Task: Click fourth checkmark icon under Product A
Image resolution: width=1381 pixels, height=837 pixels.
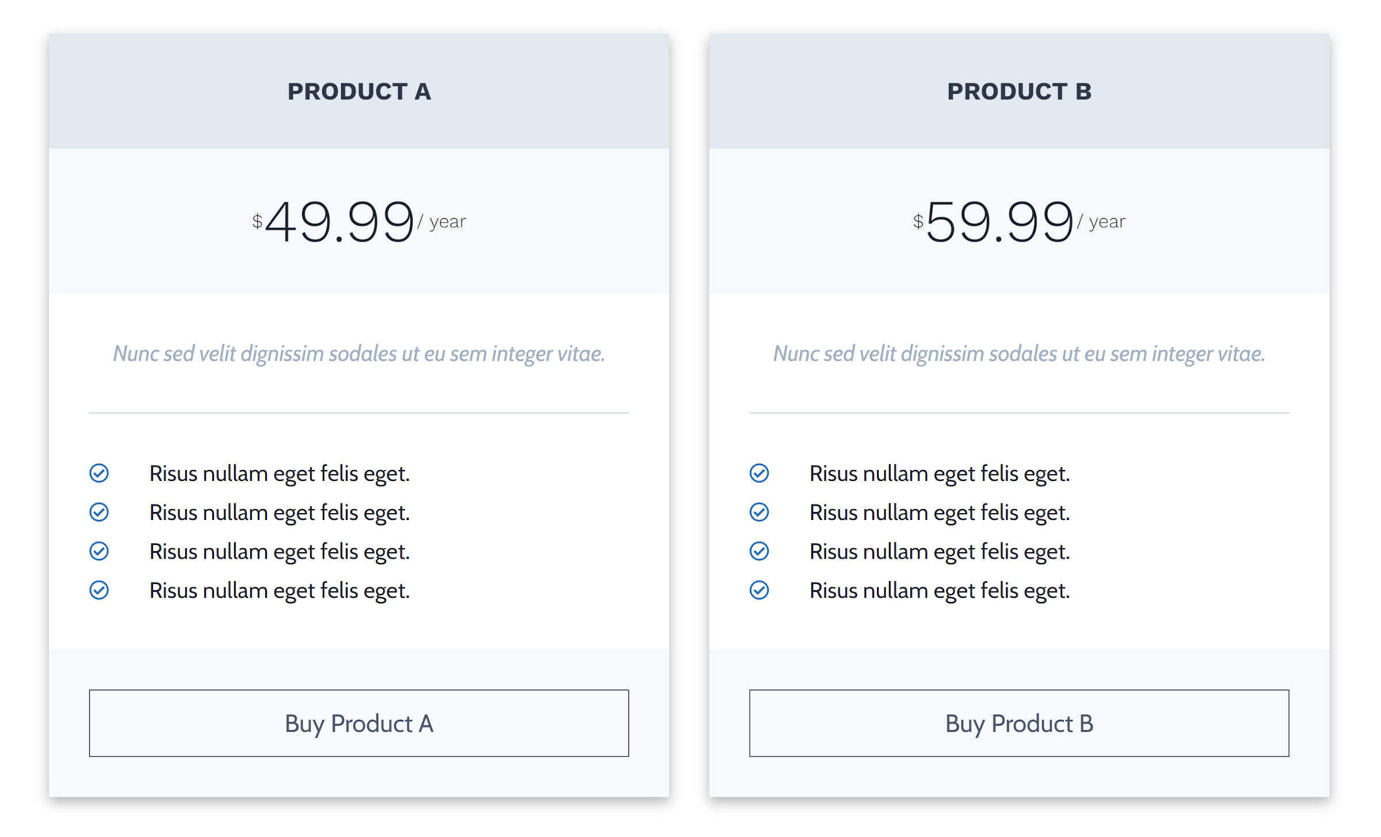Action: pos(99,590)
